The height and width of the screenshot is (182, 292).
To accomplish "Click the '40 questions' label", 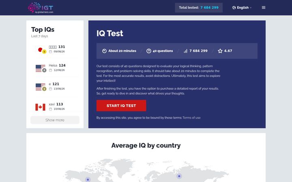I will 163,51.
